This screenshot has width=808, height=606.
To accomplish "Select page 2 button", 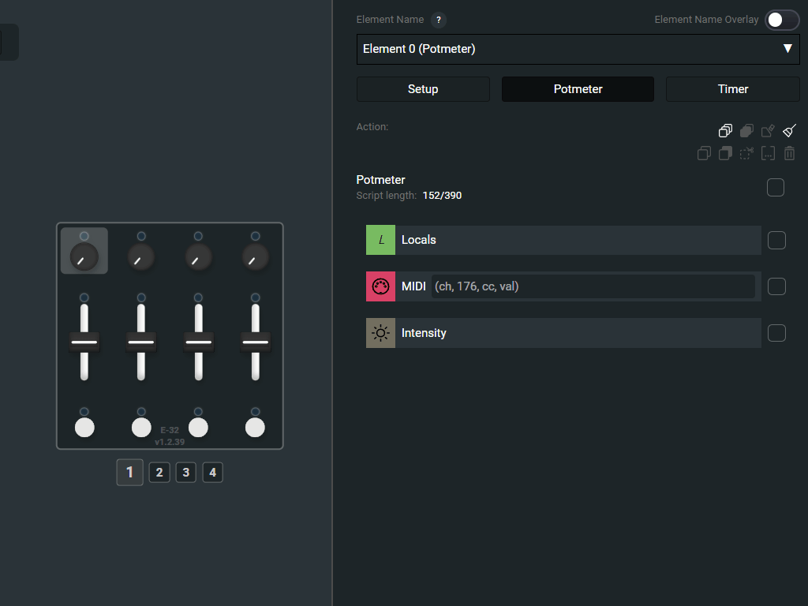I will [159, 473].
